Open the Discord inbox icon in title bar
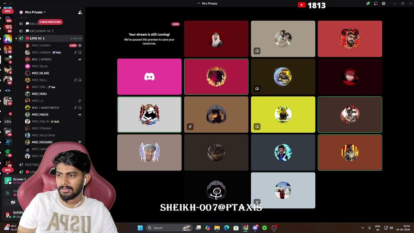414x233 pixels. (376, 4)
